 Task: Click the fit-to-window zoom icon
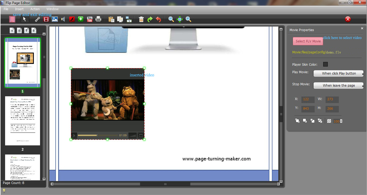[x=180, y=19]
